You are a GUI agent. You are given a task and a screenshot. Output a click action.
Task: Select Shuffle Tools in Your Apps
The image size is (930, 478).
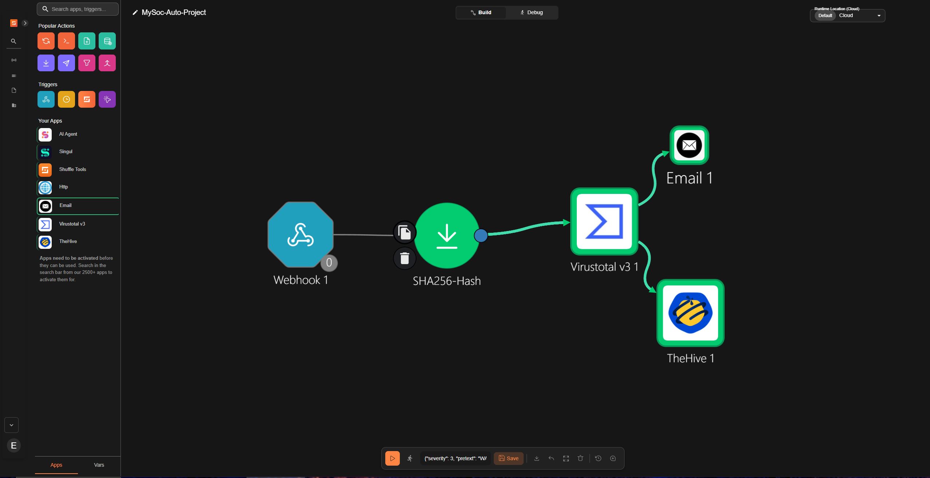tap(78, 170)
